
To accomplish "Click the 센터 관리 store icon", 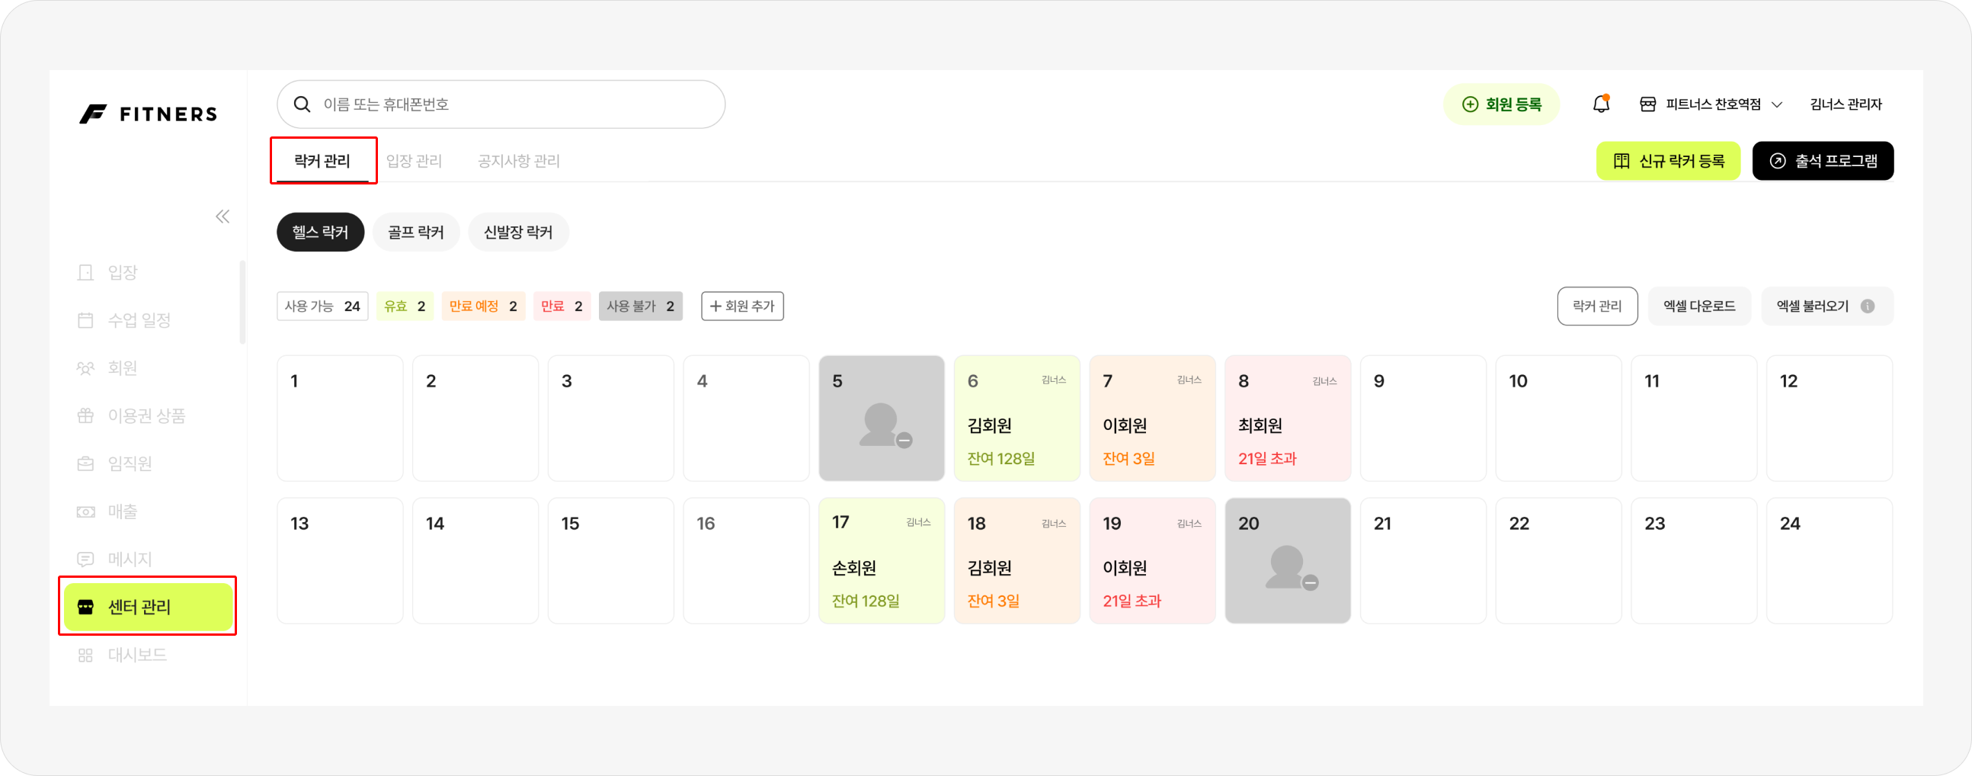I will (86, 607).
